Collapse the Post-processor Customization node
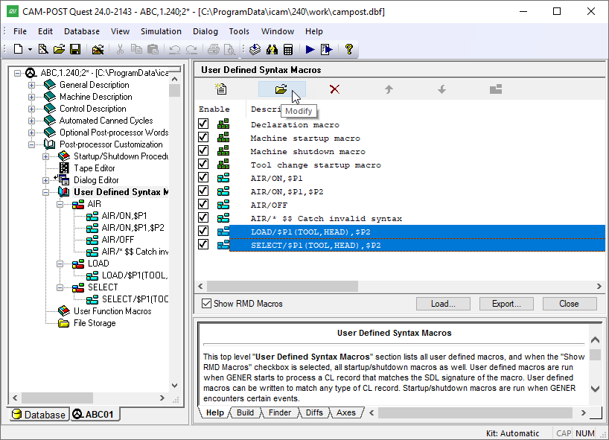Viewport: 609px width, 440px height. point(31,145)
